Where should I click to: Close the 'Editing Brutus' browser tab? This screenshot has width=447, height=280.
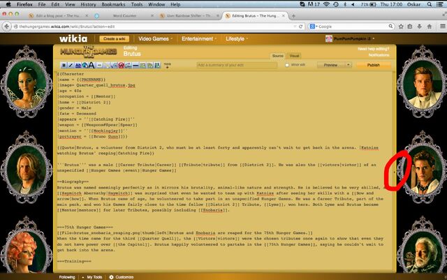[x=284, y=16]
